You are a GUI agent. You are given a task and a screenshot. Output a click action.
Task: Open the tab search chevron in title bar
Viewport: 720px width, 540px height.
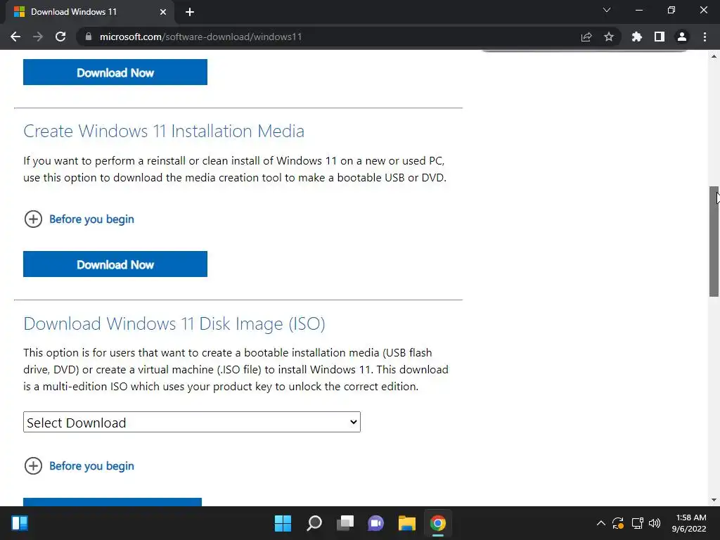[x=607, y=10]
